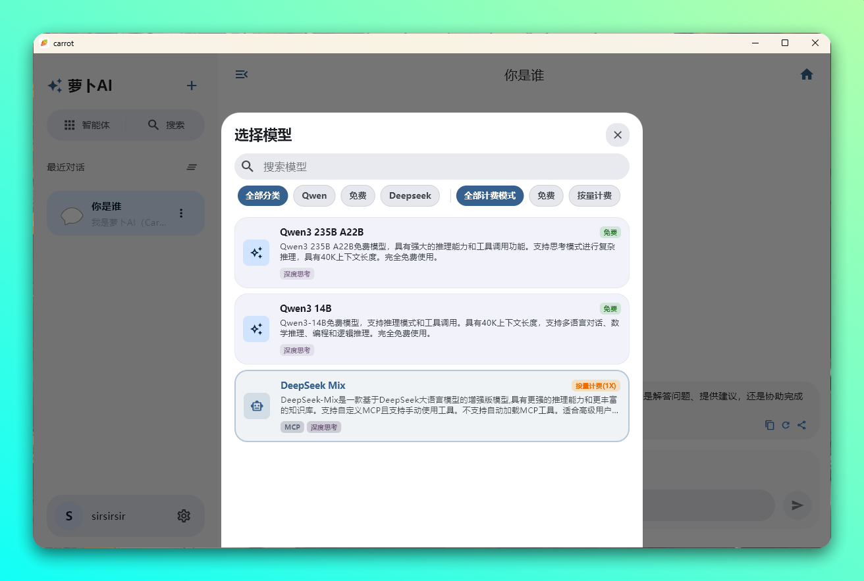Choose the Qwen3 14B model title
This screenshot has height=581, width=864.
306,308
